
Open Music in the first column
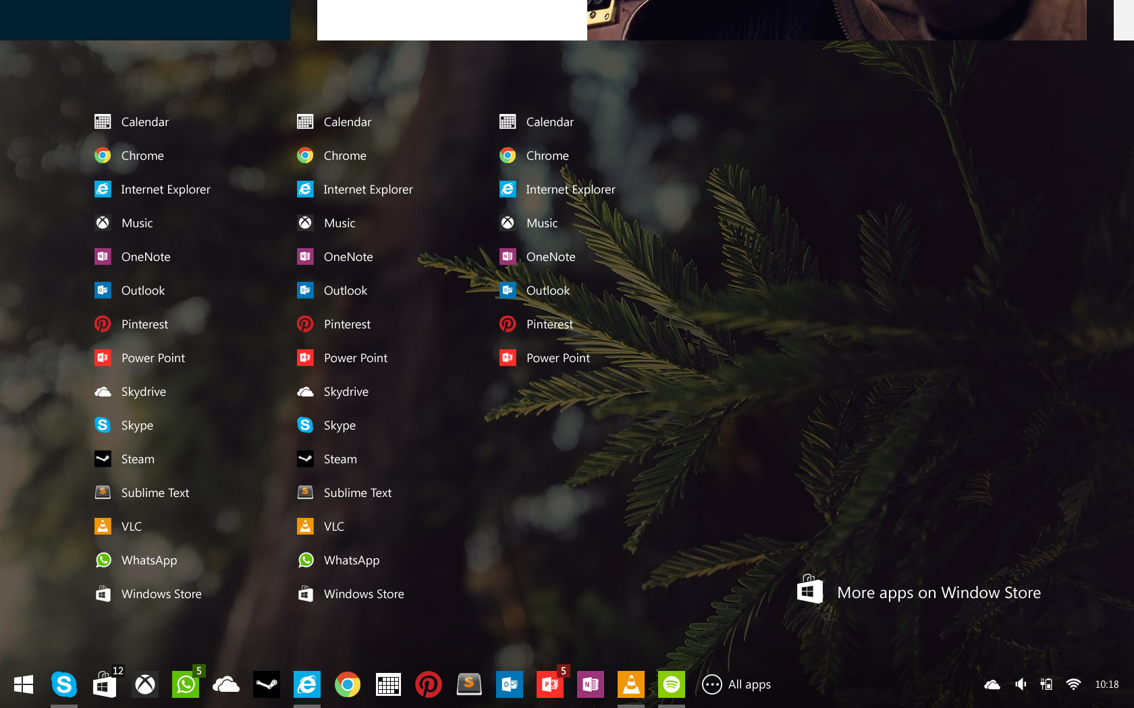[124, 223]
